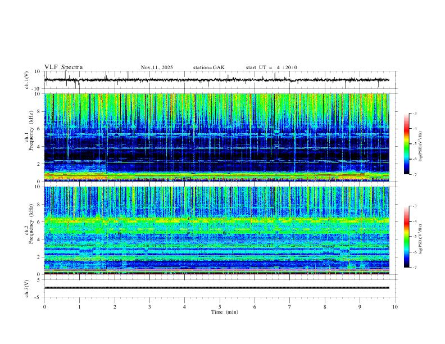Click the "-7" value on ch.2 color scale
The image size is (445, 344).
[x=414, y=267]
